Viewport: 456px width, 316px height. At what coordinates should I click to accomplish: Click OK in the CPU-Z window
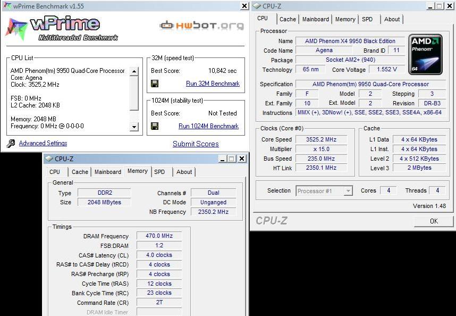tap(434, 221)
